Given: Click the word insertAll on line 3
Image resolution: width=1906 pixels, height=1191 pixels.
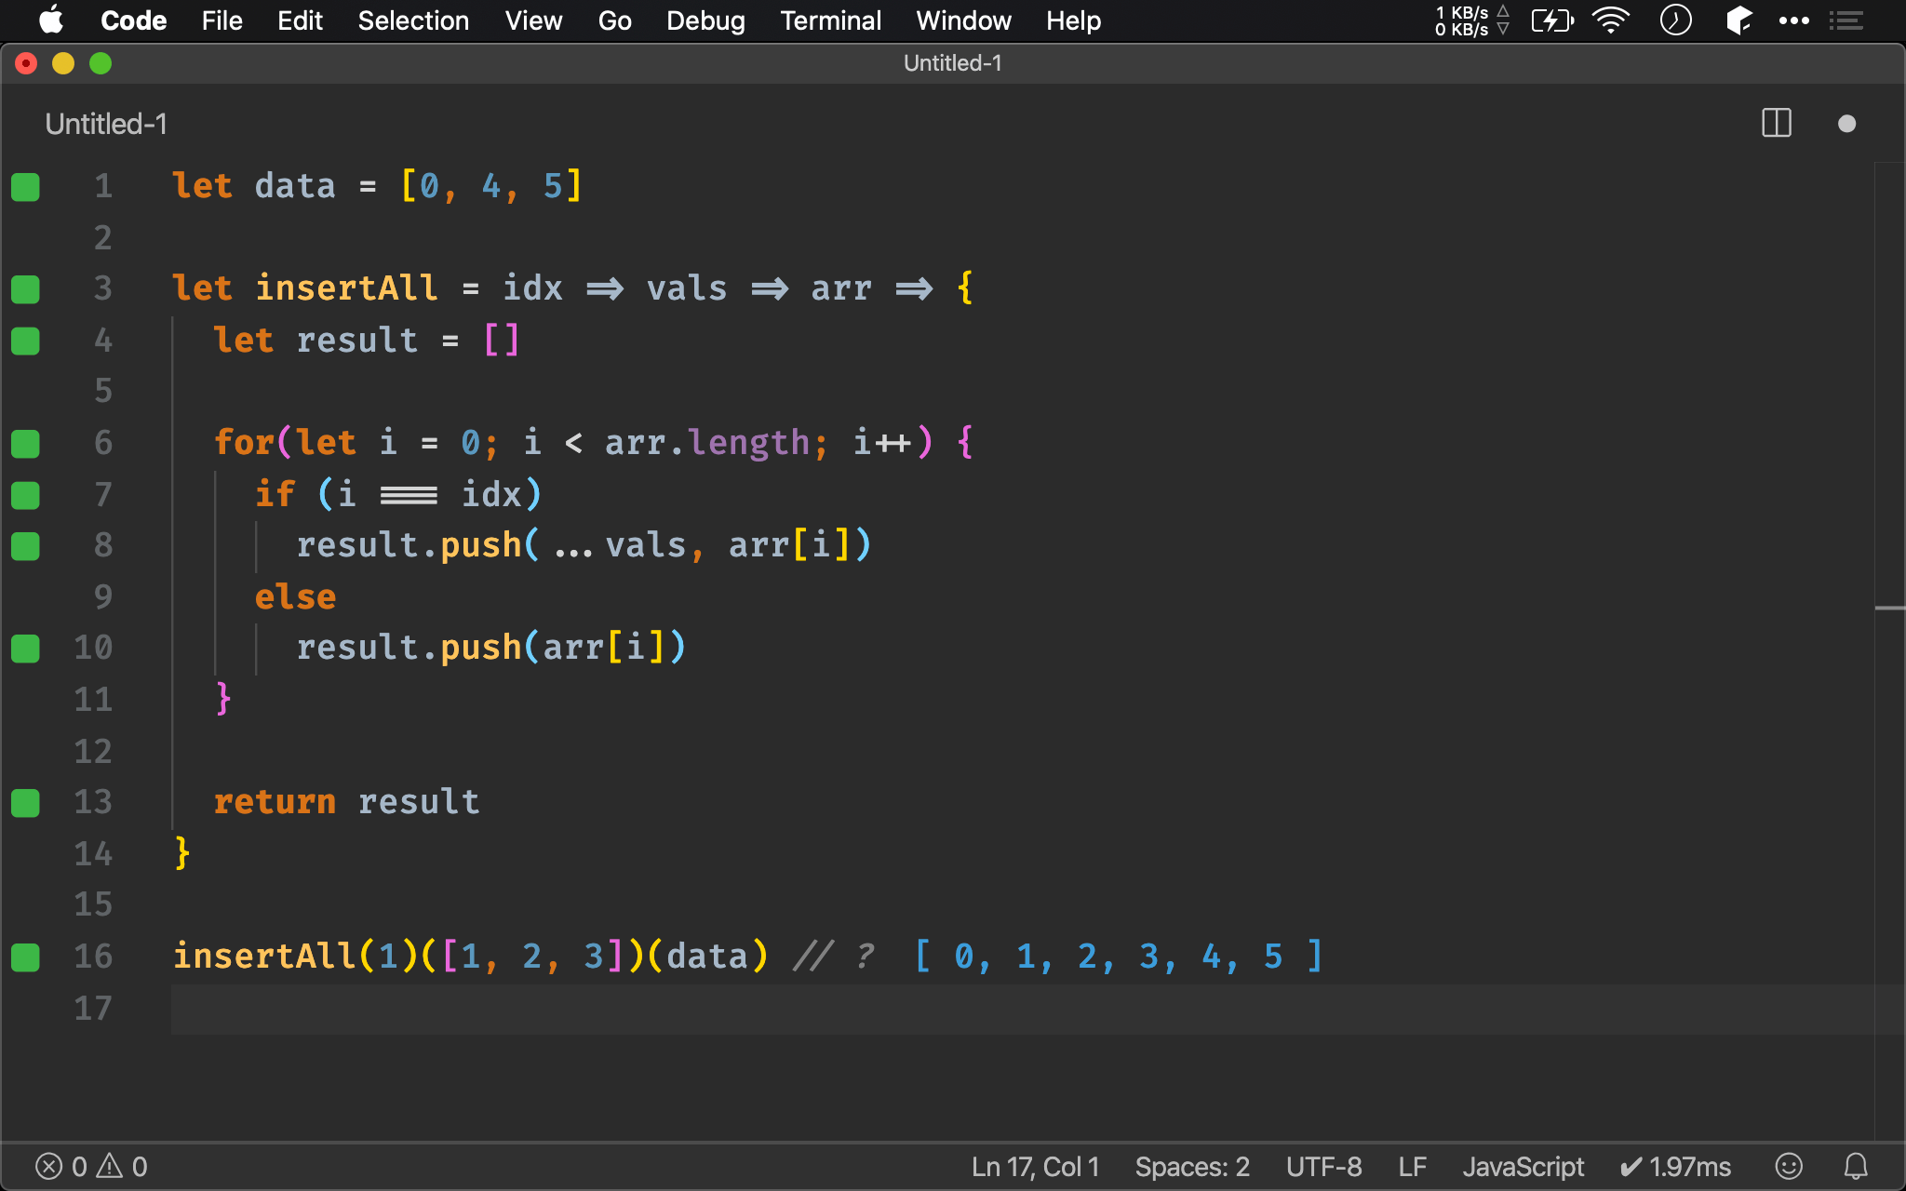Looking at the screenshot, I should (346, 288).
